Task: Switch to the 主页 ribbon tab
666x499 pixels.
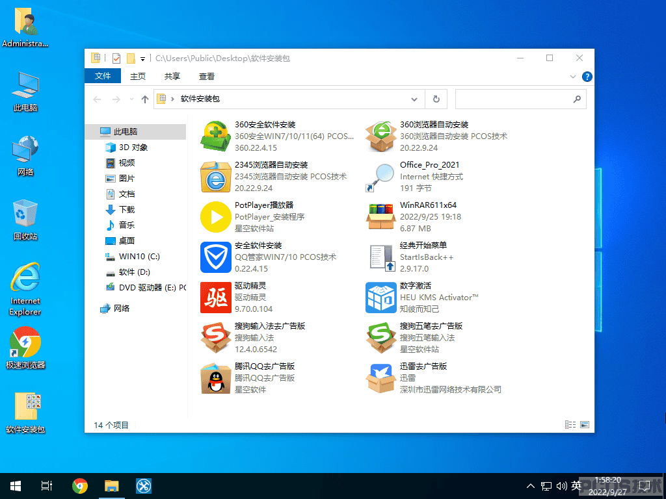Action: [x=138, y=77]
